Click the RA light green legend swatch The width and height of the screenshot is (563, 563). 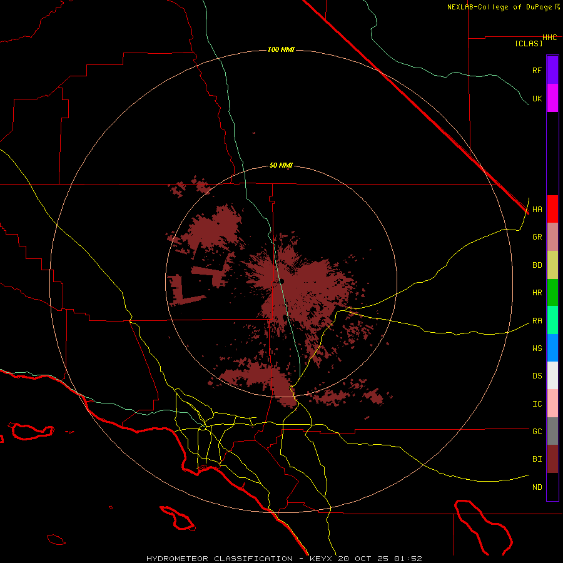click(x=552, y=320)
